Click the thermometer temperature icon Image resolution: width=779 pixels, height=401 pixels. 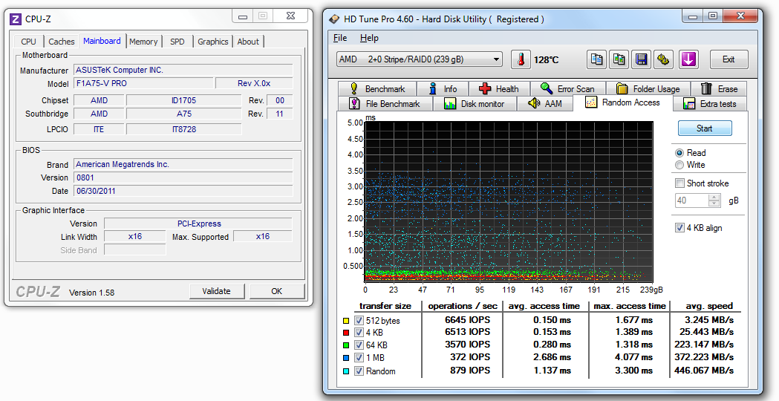click(x=521, y=59)
